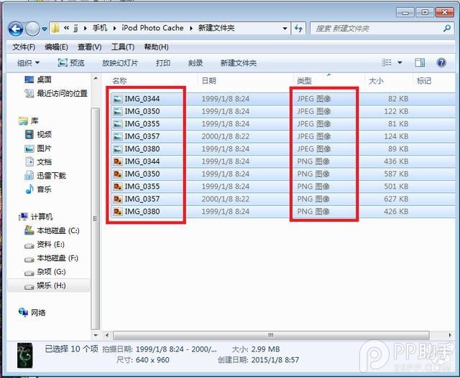Viewport: 460px width, 378px height.
Task: Click 新建文件夹 toolbar button
Action: click(x=239, y=62)
